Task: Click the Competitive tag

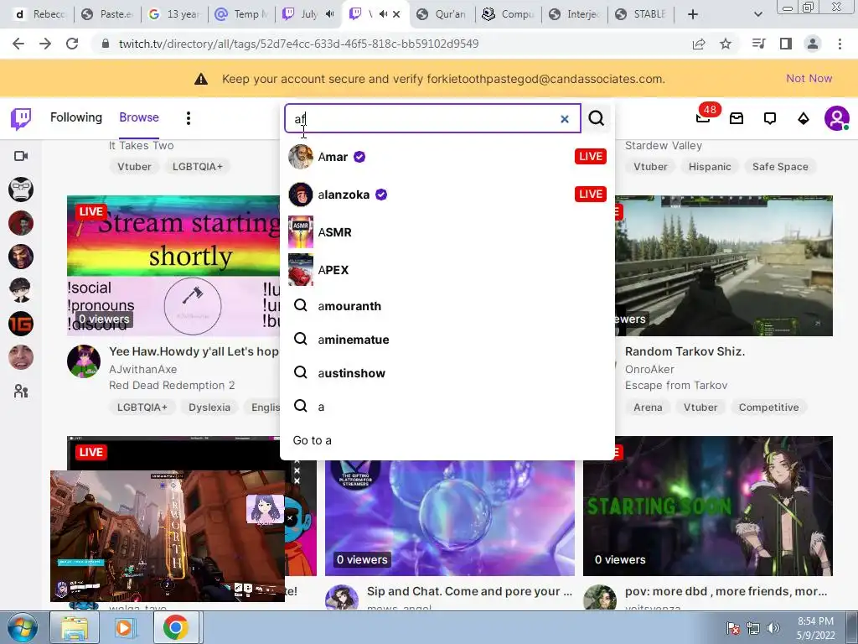Action: tap(769, 408)
